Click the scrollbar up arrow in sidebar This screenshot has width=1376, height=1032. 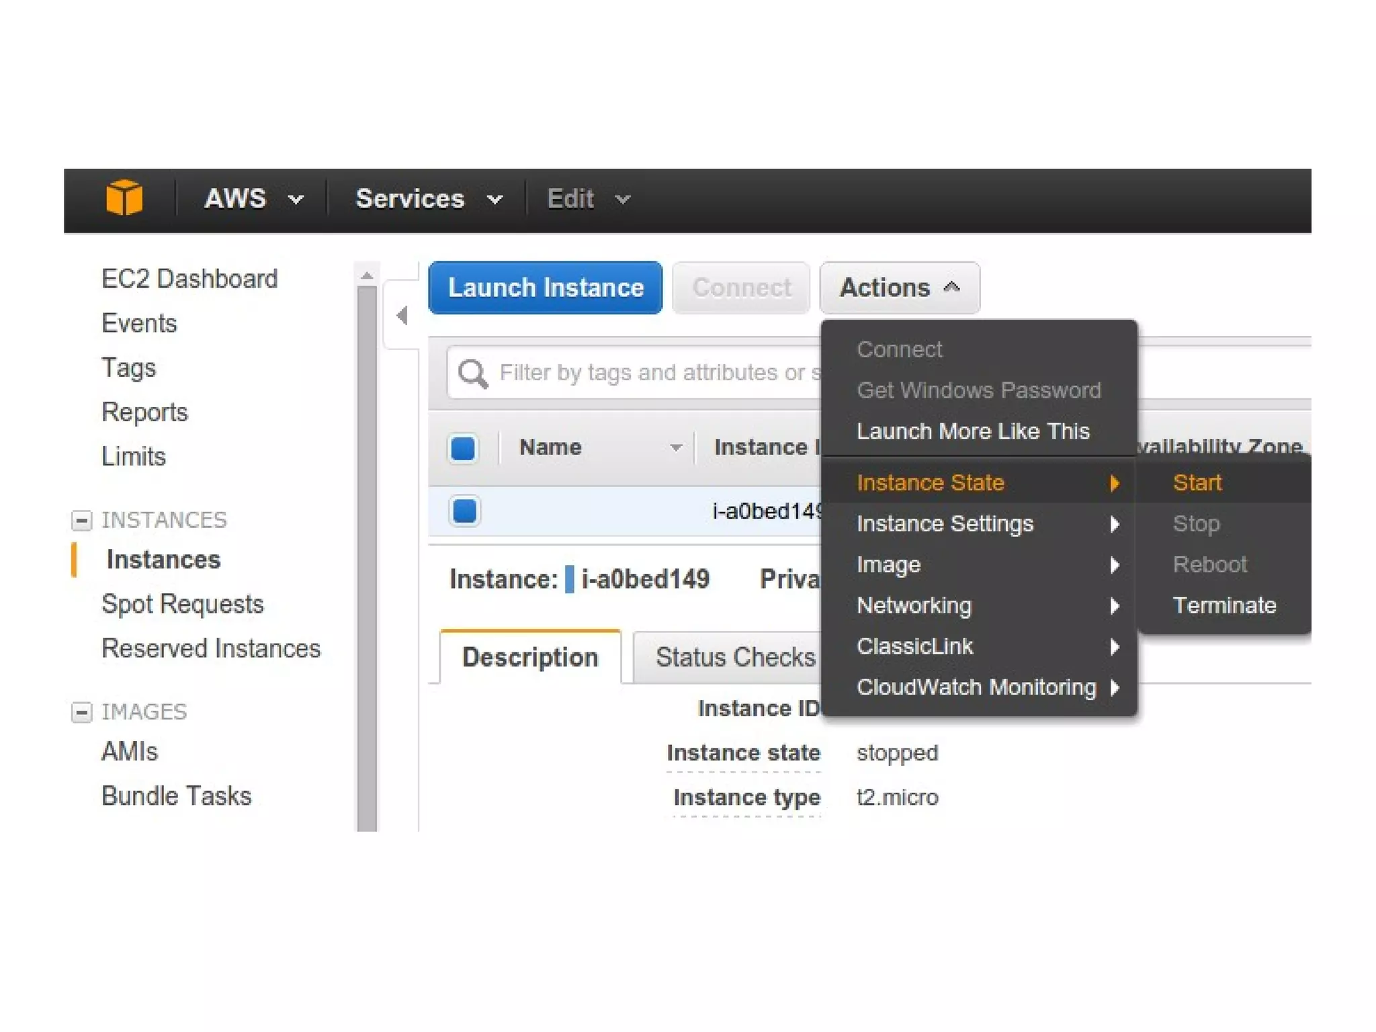(367, 275)
